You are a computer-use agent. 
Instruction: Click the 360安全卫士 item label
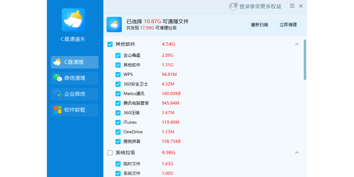136,84
